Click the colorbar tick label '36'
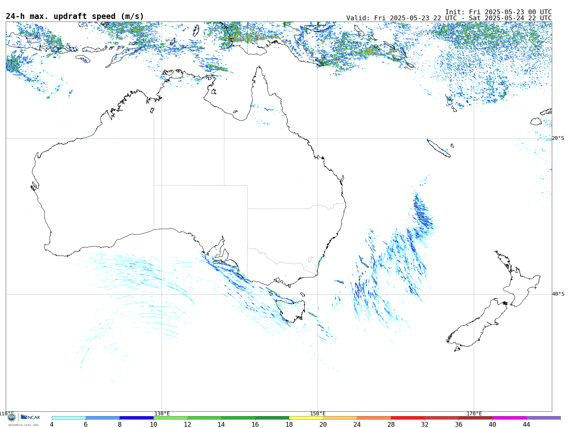The height and width of the screenshot is (428, 569). (x=459, y=425)
